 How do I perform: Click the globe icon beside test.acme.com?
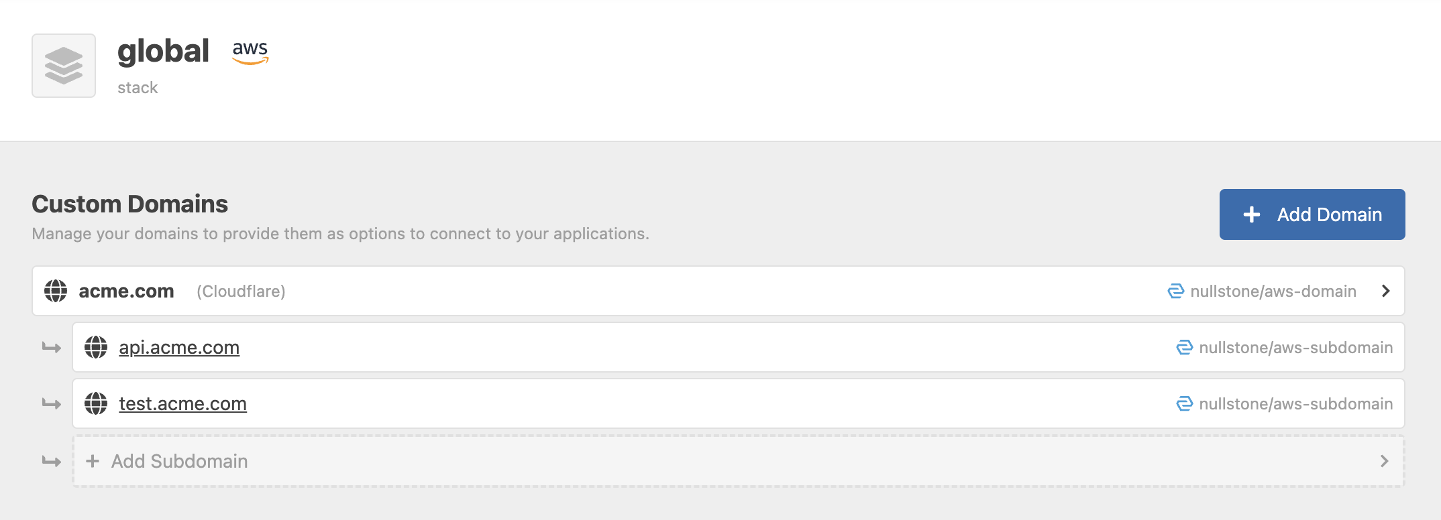coord(96,403)
